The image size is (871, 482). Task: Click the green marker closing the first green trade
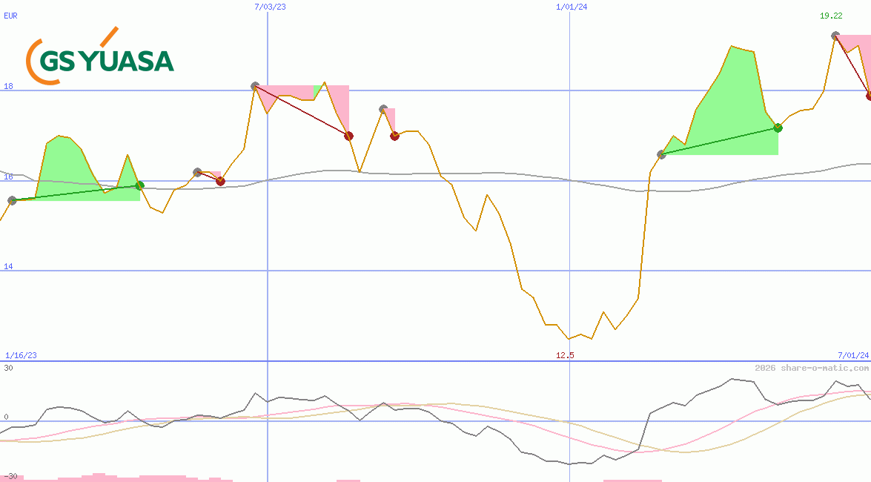pos(139,185)
